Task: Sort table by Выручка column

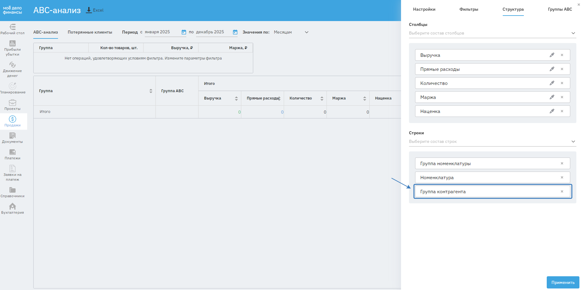Action: point(236,98)
